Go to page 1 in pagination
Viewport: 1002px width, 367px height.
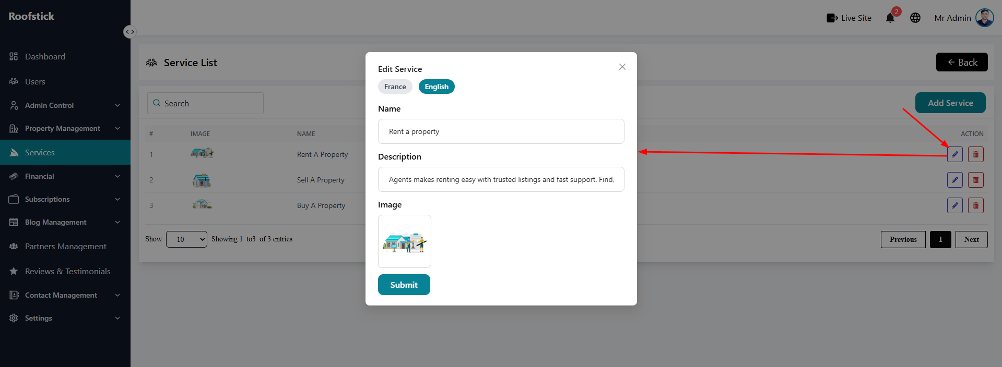pos(940,239)
